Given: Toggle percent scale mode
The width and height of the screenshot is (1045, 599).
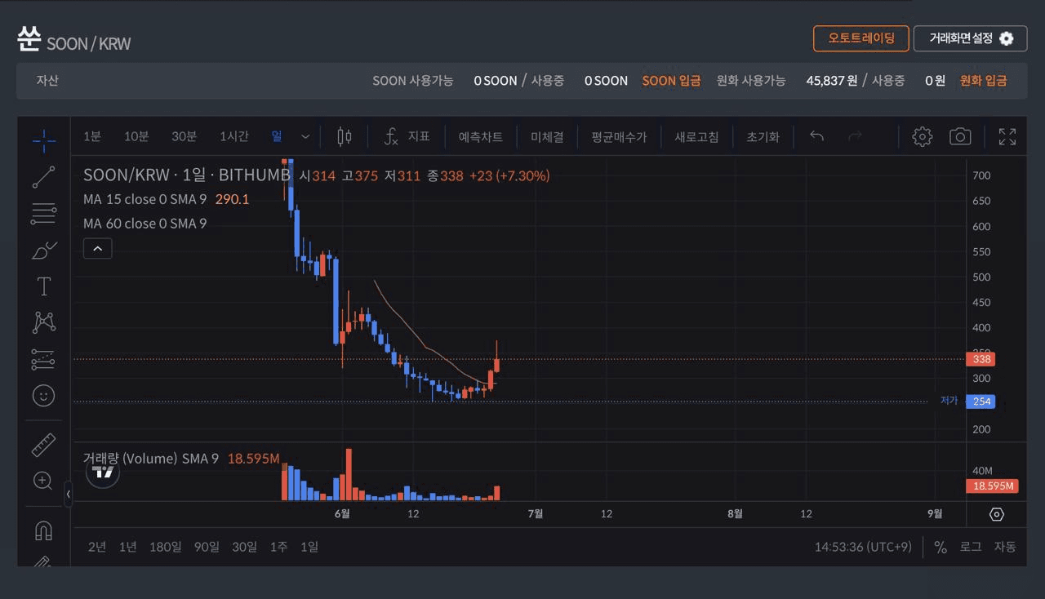Looking at the screenshot, I should 940,547.
